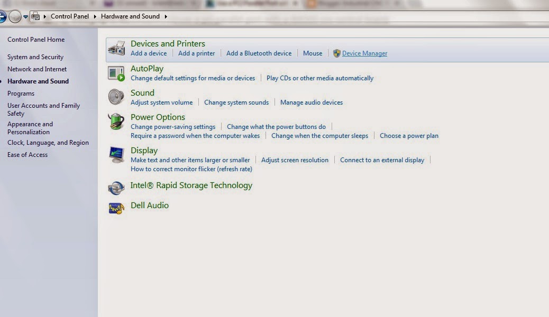Screen dimensions: 549x317
Task: Click Manage audio devices link
Action: click(x=312, y=102)
